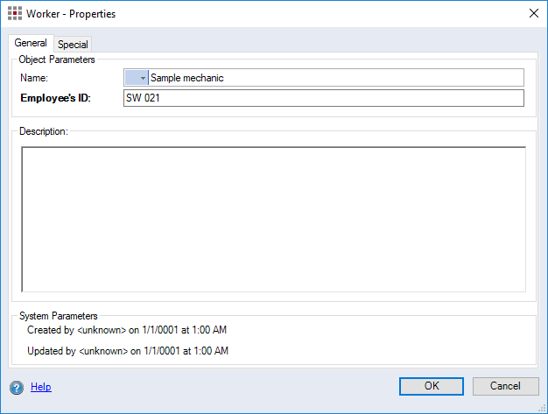Click the 'System Parameters' group heading
The height and width of the screenshot is (414, 548).
pos(58,315)
